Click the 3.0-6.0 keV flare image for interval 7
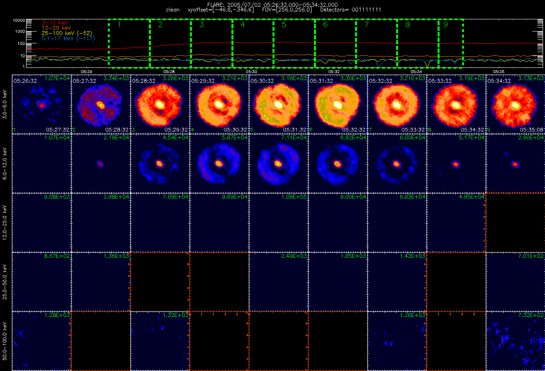The height and width of the screenshot is (371, 545). (x=397, y=104)
